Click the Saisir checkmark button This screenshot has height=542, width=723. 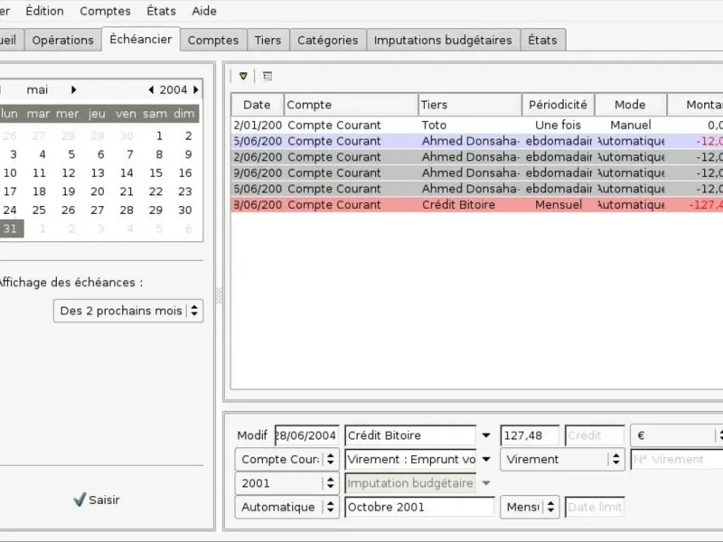click(97, 500)
